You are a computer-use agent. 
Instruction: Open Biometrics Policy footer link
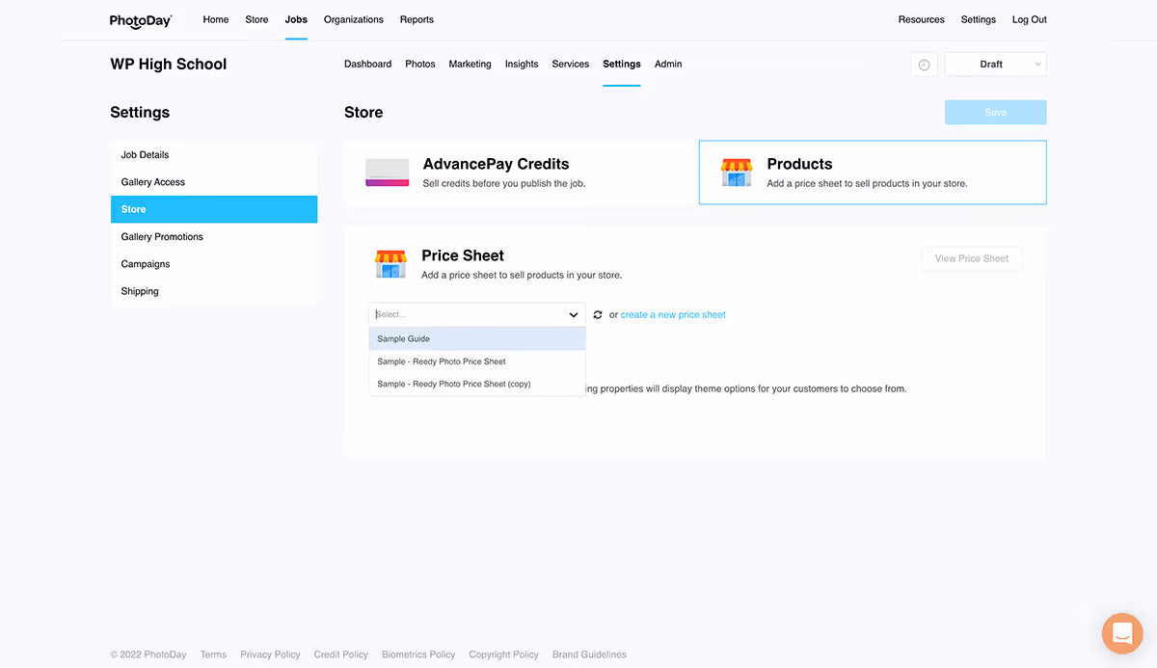418,655
